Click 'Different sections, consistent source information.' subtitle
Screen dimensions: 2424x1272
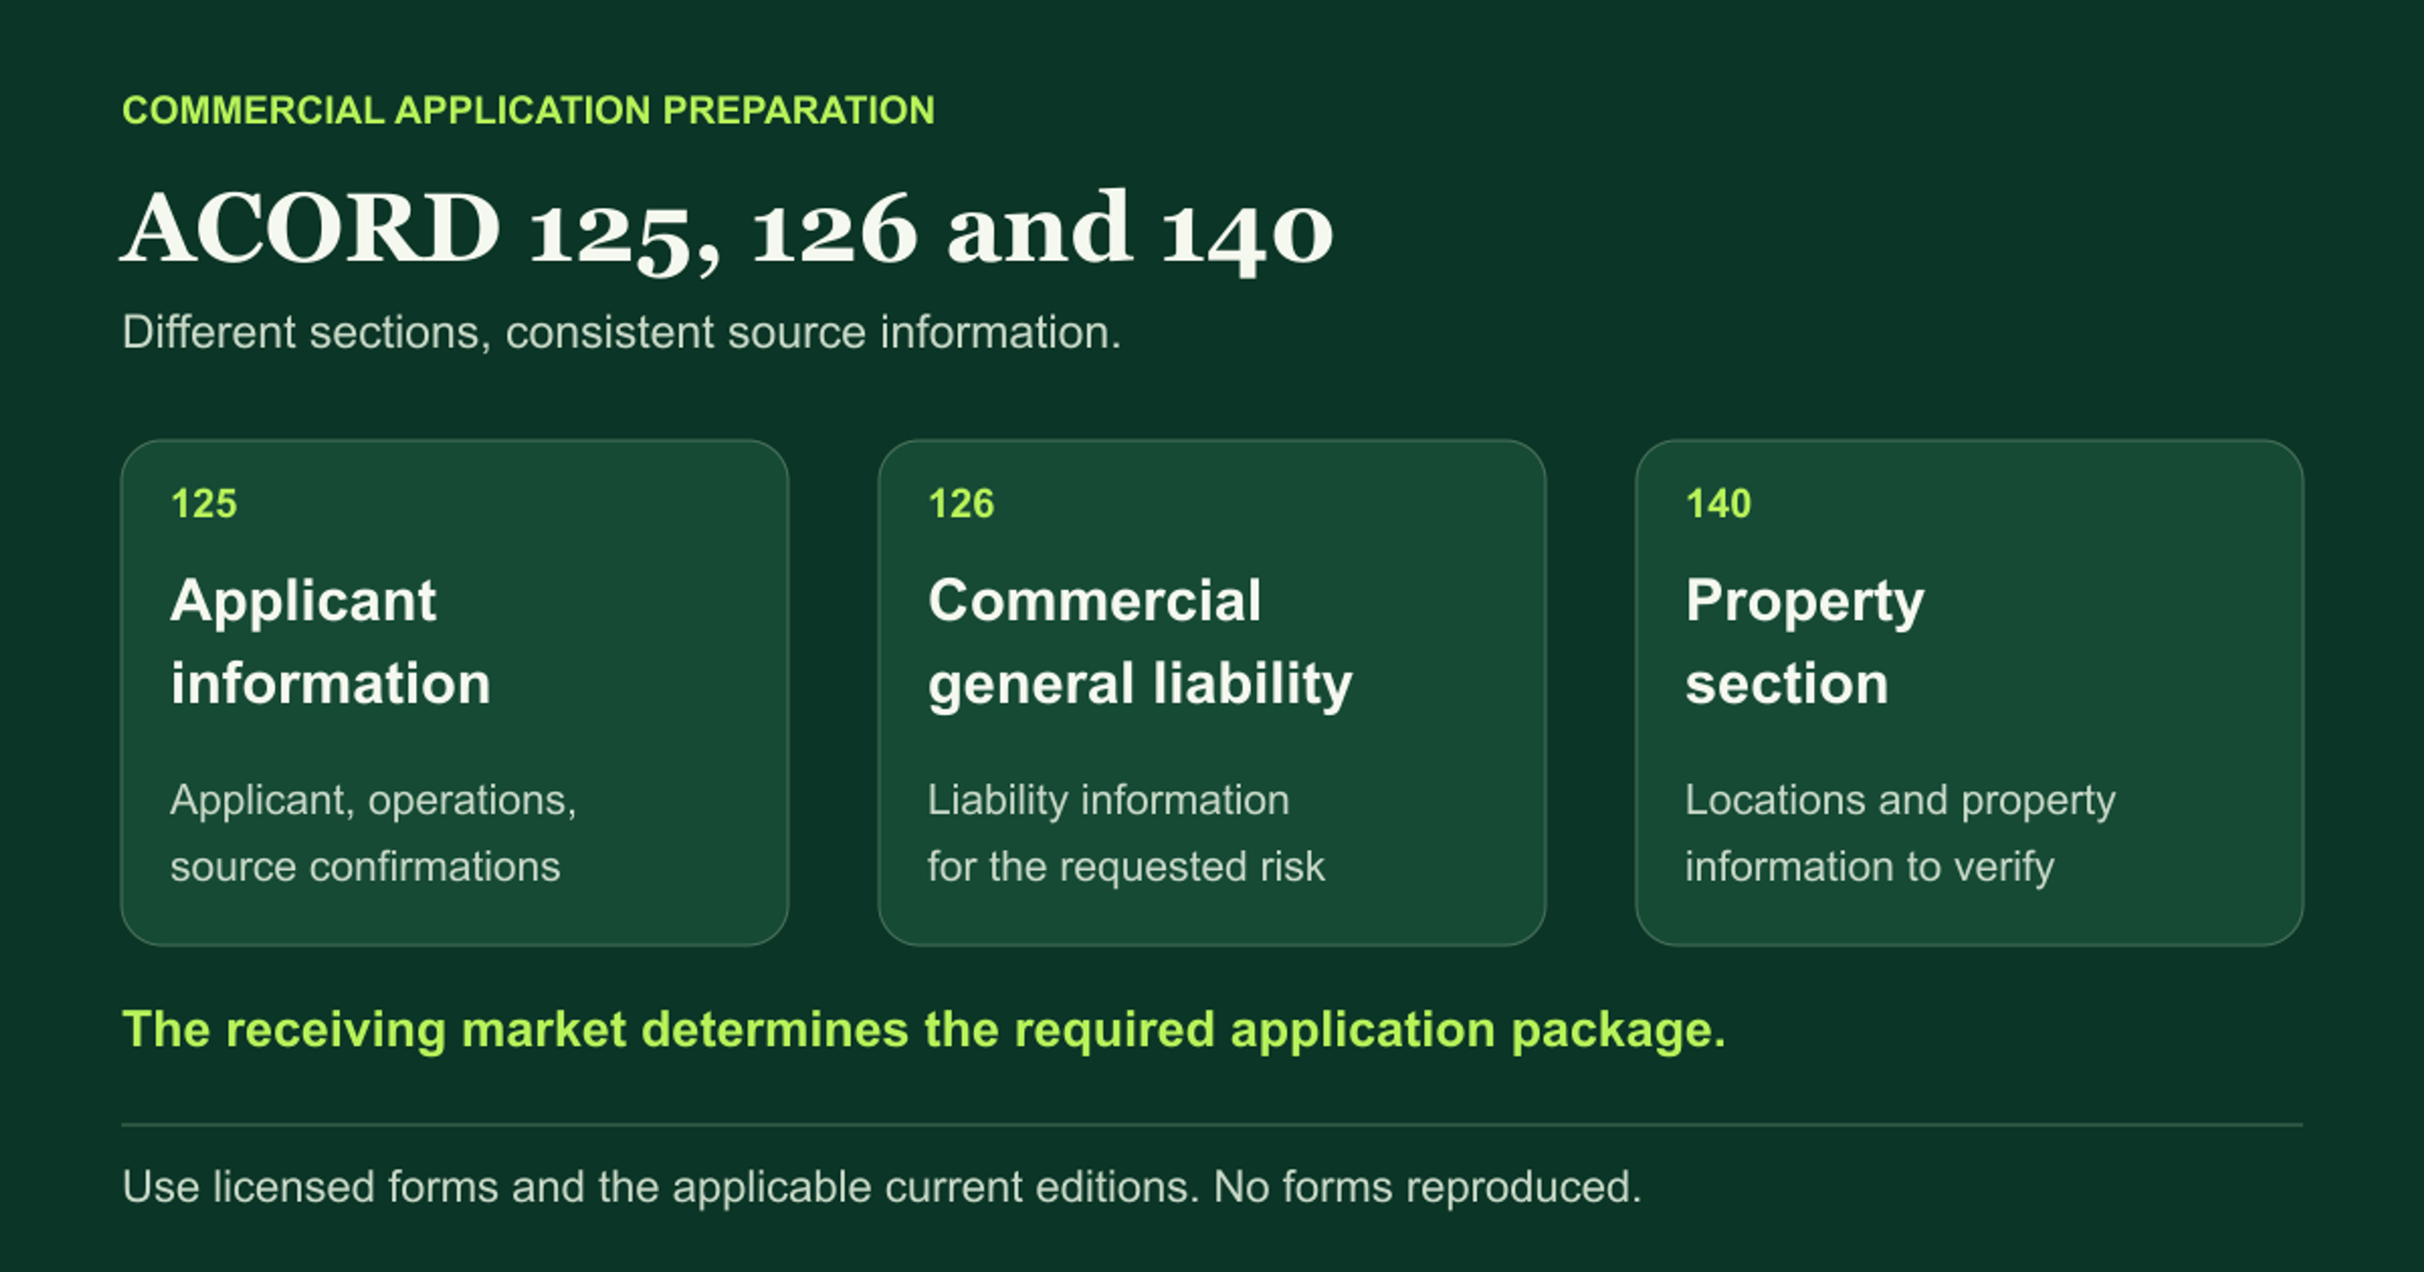(x=621, y=332)
